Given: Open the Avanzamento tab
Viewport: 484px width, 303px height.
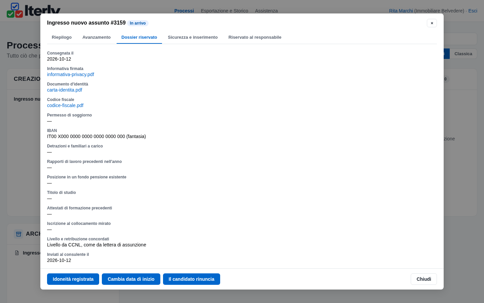Looking at the screenshot, I should point(96,37).
